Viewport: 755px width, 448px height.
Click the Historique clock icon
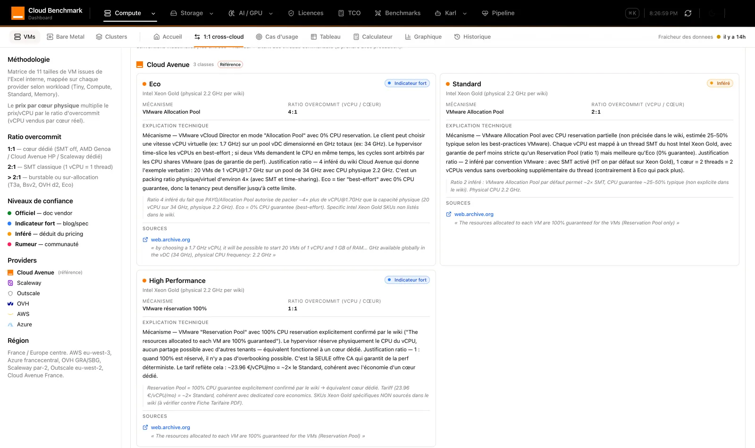pyautogui.click(x=457, y=37)
